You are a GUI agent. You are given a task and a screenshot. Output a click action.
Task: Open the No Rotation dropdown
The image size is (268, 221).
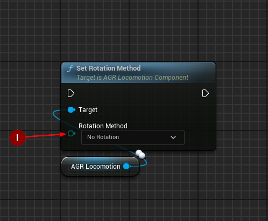(133, 137)
